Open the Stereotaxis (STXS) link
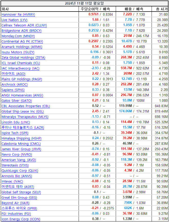The height and width of the screenshot is (222, 169). 15,165
